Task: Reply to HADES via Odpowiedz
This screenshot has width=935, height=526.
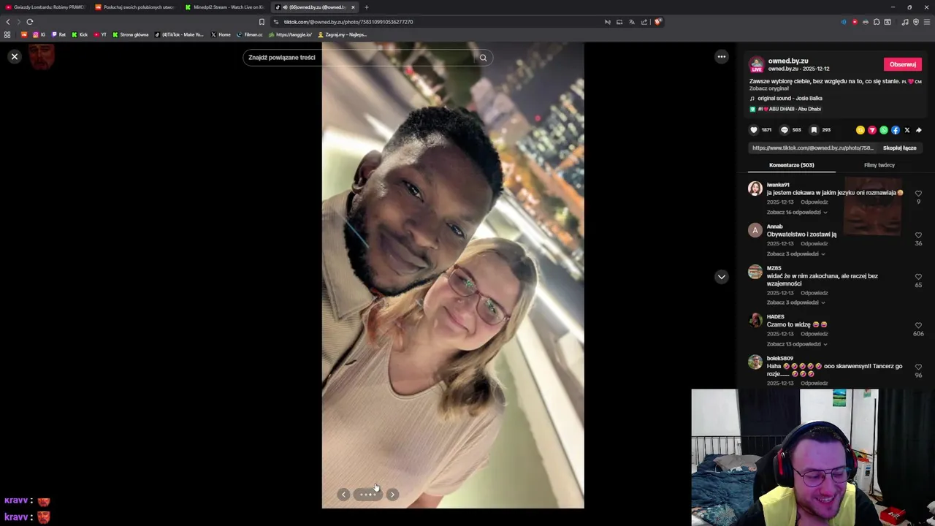Action: pyautogui.click(x=814, y=334)
